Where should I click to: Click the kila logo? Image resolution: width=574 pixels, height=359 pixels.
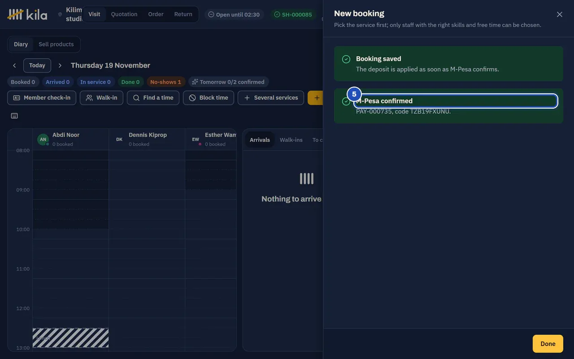(27, 14)
